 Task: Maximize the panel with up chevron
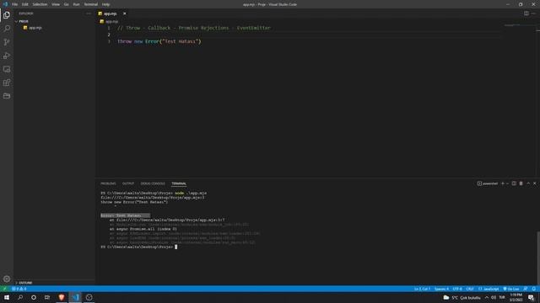point(528,183)
